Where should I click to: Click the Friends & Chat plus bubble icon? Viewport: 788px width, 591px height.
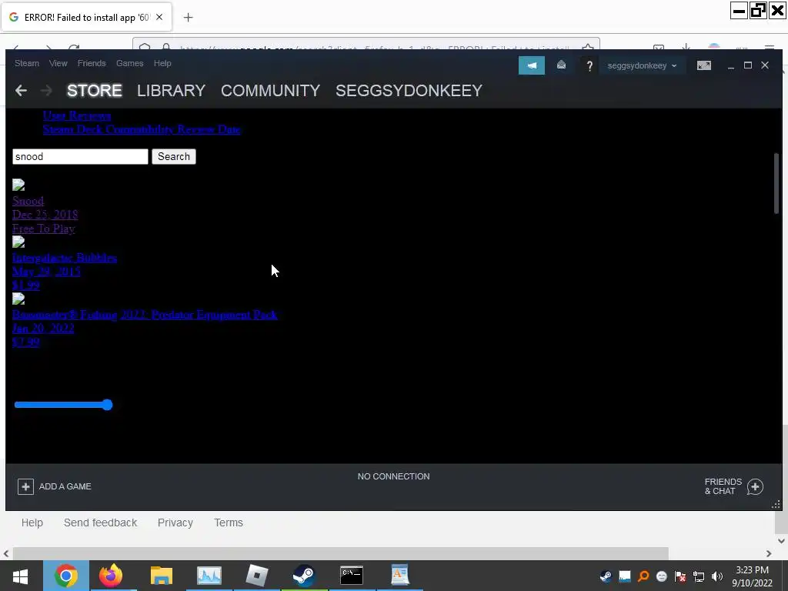point(755,486)
